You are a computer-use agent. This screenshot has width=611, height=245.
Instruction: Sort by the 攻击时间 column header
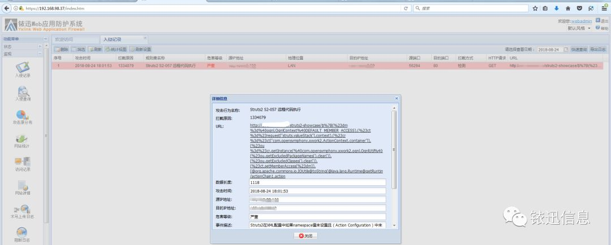coord(94,58)
